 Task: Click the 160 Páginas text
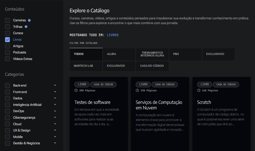tap(210, 91)
